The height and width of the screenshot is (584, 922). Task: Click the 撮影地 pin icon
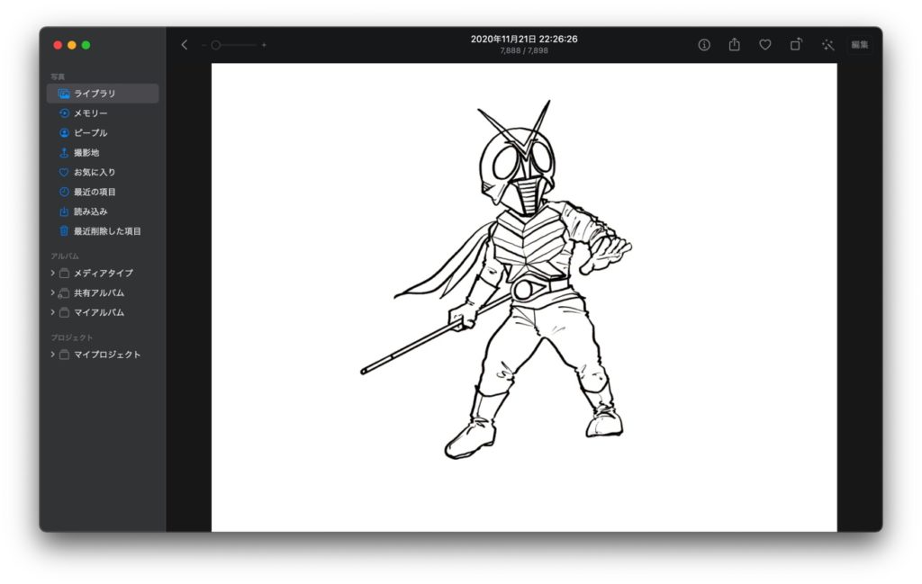[64, 152]
